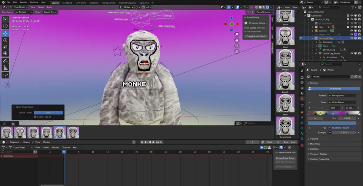Hide the Camera object in viewport
Screen dimensions: 363x186
352,31
